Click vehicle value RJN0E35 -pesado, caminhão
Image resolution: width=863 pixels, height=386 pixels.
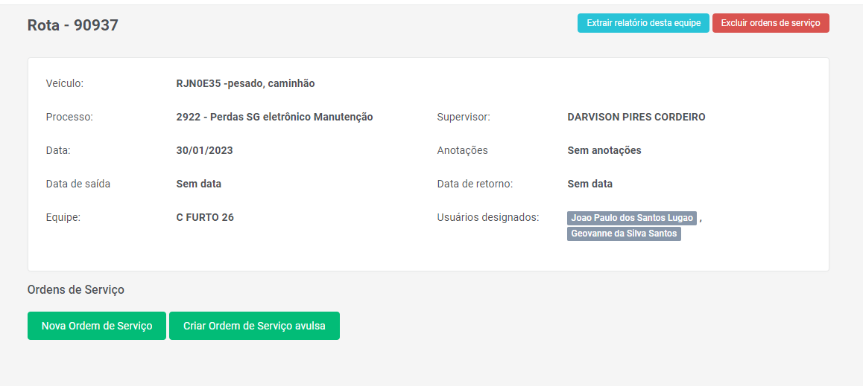point(245,83)
